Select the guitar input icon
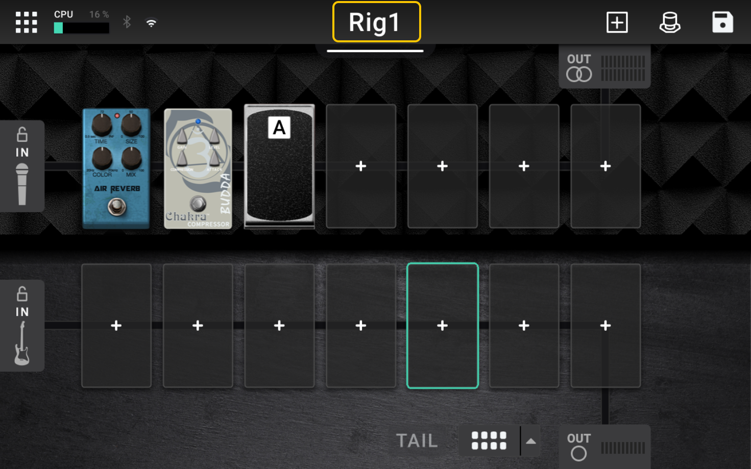The image size is (751, 469). pos(21,343)
